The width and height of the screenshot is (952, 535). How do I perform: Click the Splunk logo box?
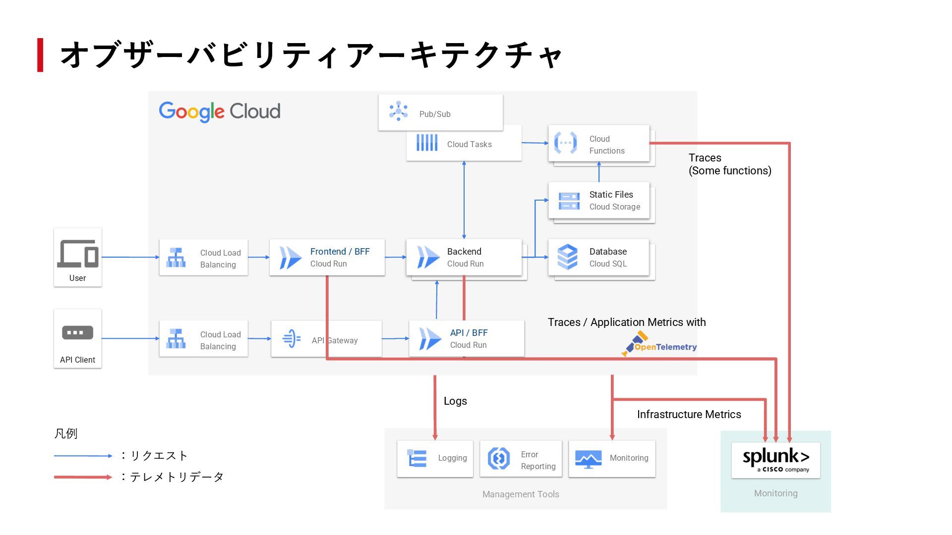(775, 460)
